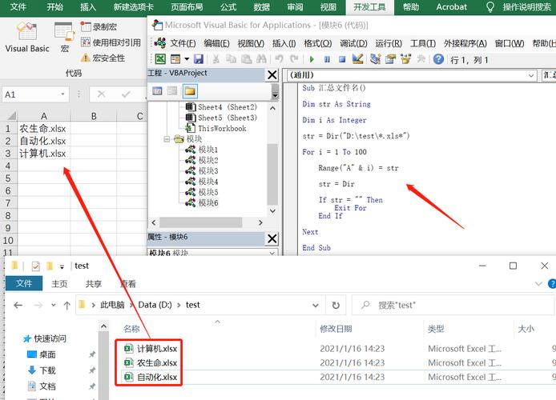Screen dimensions: 556x400
Task: Click the View Microsoft Excel icon in VBA toolbar
Action: click(x=160, y=59)
